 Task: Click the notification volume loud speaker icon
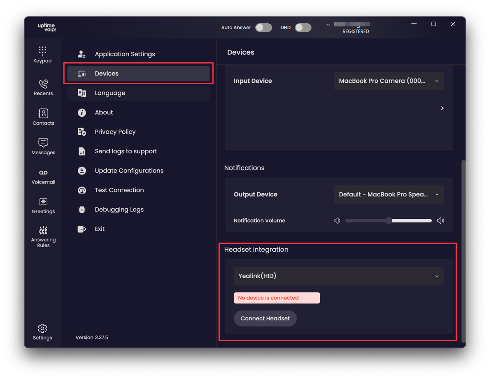pos(441,221)
